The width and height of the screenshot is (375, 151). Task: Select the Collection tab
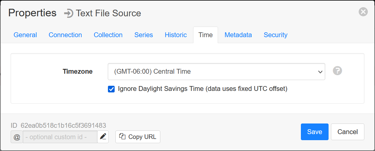tap(108, 35)
